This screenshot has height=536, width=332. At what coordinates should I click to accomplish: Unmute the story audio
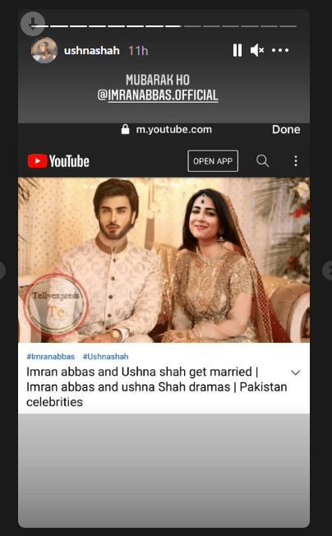pyautogui.click(x=257, y=50)
